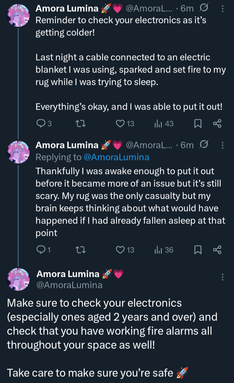The image size is (234, 383).
Task: Share the second tweet in thread
Action: 217,250
